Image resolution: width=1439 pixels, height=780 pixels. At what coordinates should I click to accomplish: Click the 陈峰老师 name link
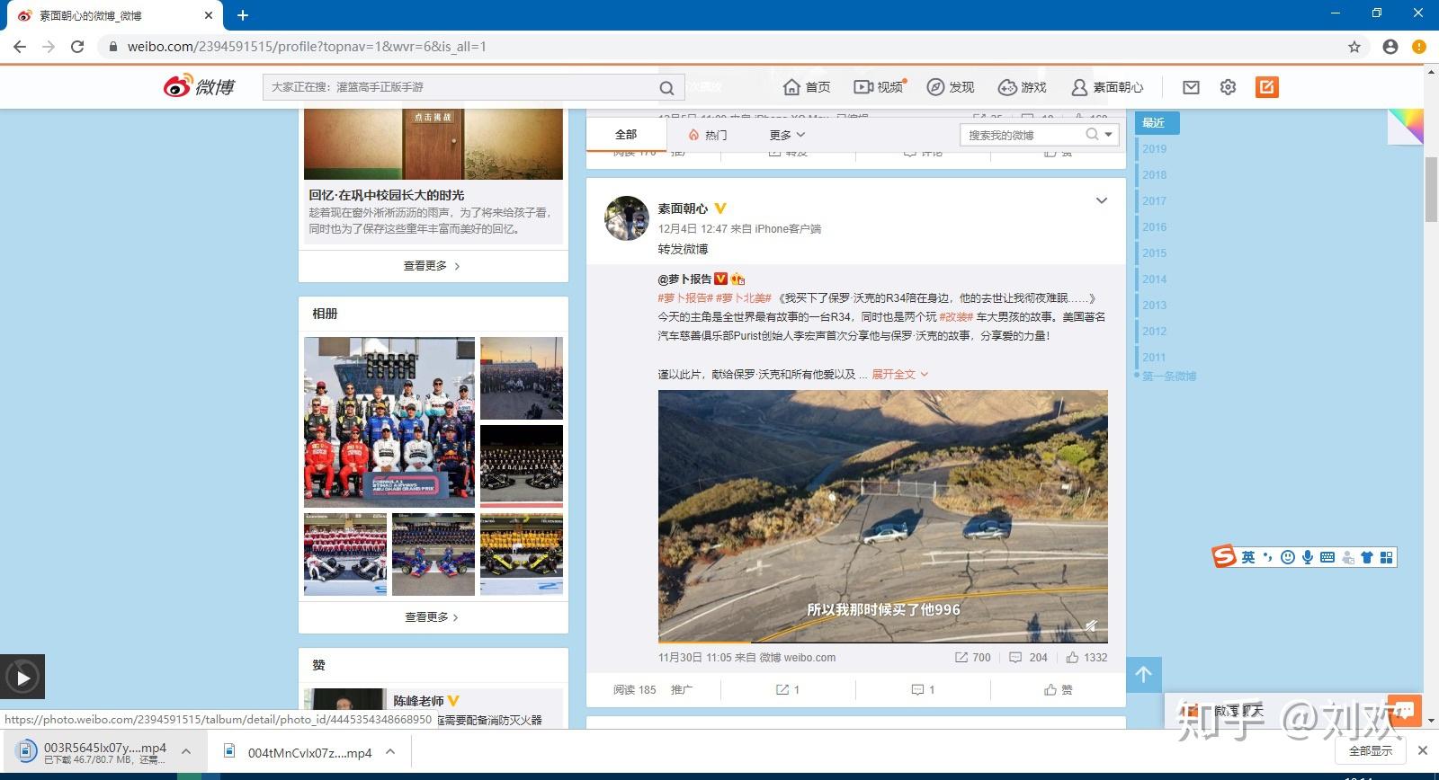[418, 701]
